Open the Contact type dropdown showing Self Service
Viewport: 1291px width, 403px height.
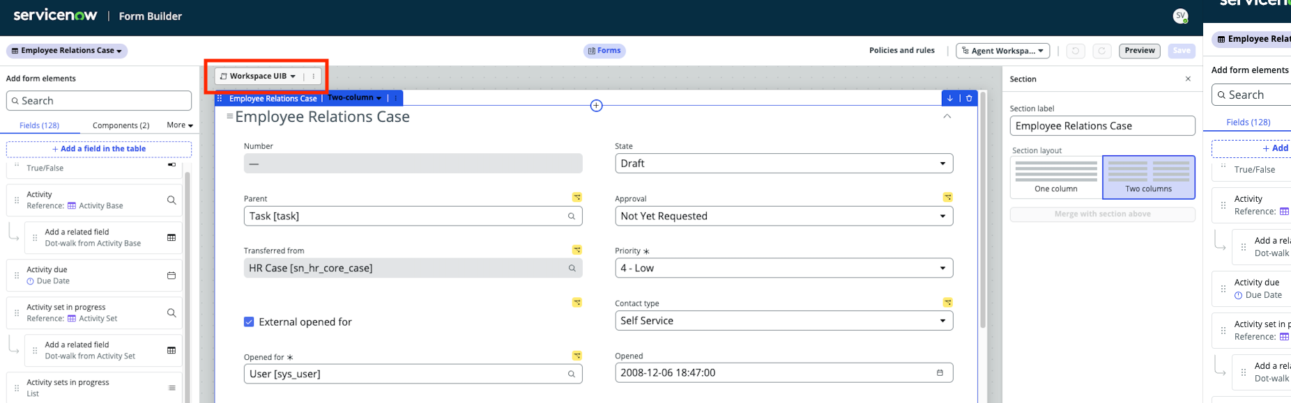(784, 321)
